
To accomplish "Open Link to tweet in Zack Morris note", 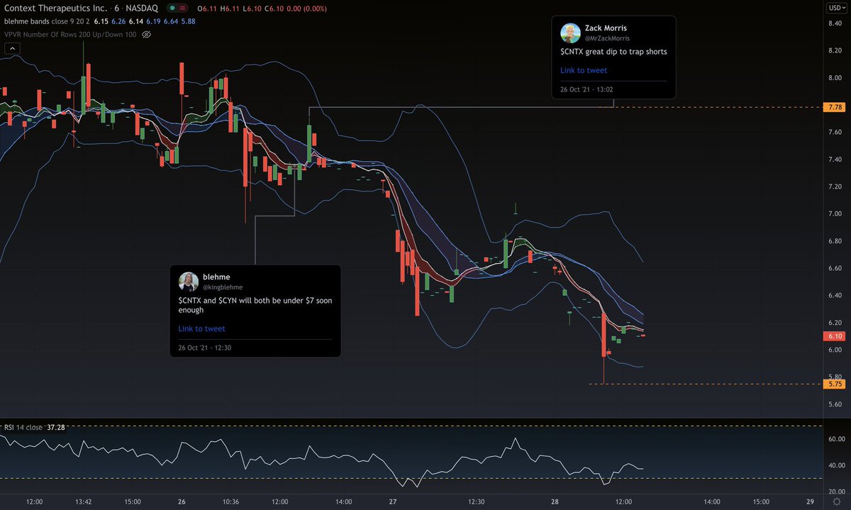I will click(x=583, y=70).
